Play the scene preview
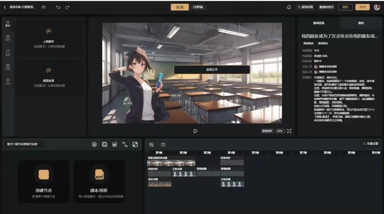Image resolution: width=384 pixels, height=214 pixels. coord(195,131)
